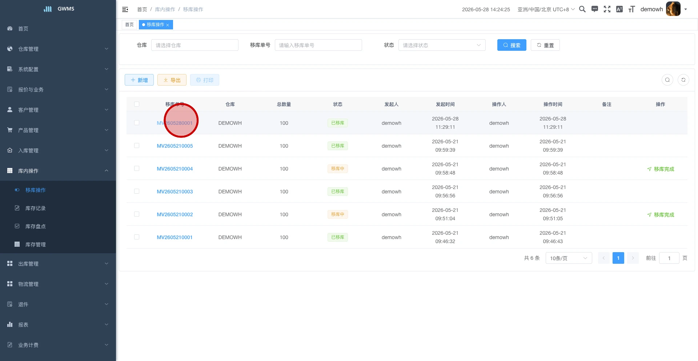Open 库存记录 in the sidebar
Viewport: 698px width, 361px height.
click(58, 208)
